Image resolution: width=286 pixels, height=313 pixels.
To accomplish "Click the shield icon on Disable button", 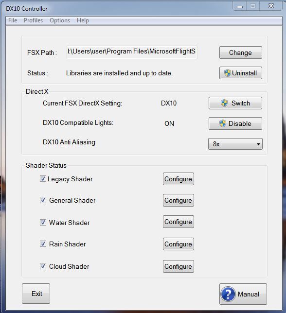I will tap(222, 123).
